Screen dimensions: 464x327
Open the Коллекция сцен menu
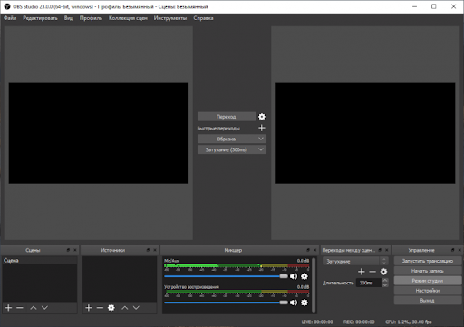point(128,18)
